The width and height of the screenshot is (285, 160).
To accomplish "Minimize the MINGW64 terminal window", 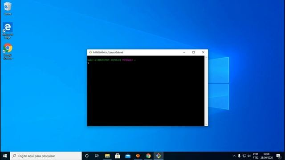I will (x=184, y=52).
